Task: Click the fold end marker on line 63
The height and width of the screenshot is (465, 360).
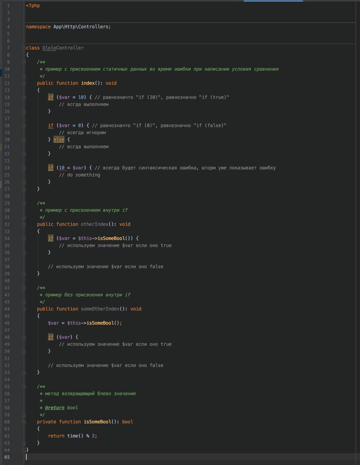Action: point(24,443)
